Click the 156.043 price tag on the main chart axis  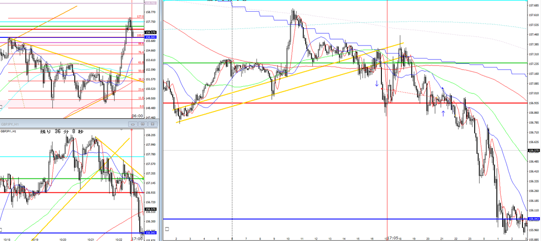click(x=534, y=219)
